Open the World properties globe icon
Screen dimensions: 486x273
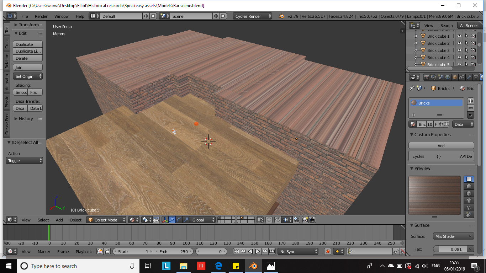click(x=448, y=77)
